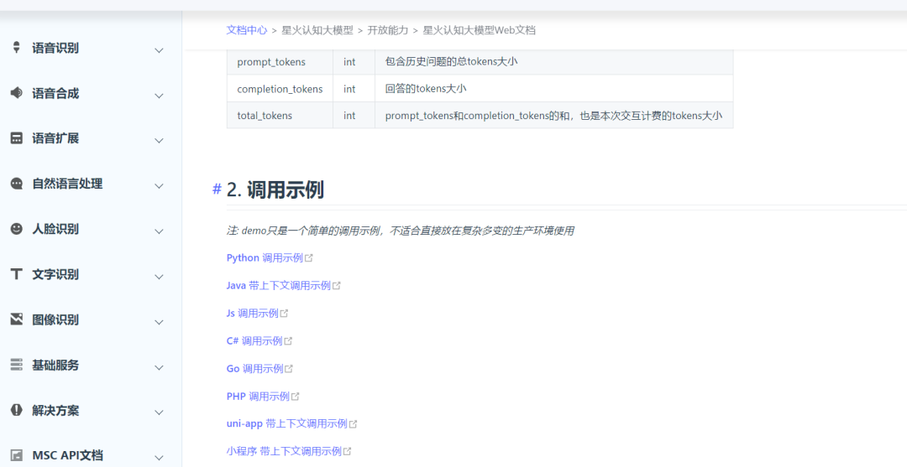The width and height of the screenshot is (907, 467).
Task: Go to 文档中心 in the breadcrumb
Action: point(246,30)
